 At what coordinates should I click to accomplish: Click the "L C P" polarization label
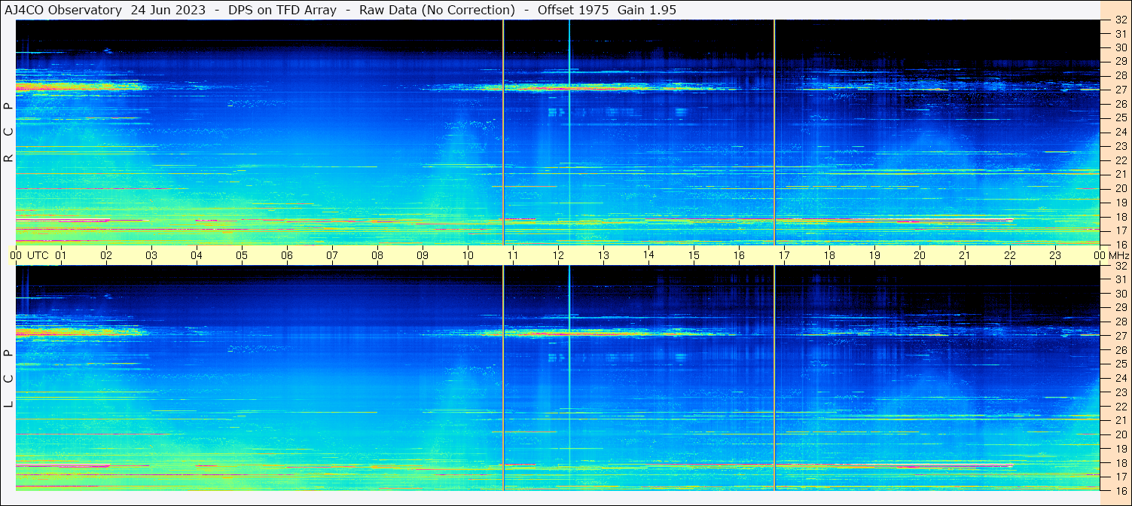(x=8, y=378)
